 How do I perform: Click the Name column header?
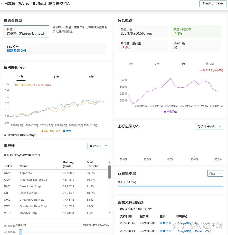(x=24, y=166)
